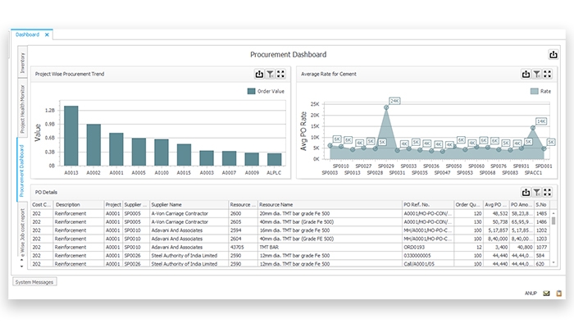Export the Average Rate for Cement chart
Image resolution: width=574 pixels, height=328 pixels.
point(526,74)
